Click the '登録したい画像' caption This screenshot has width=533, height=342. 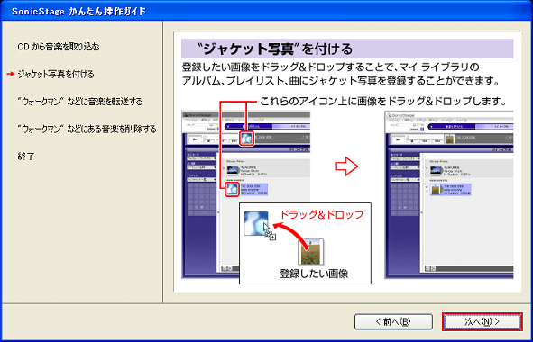pyautogui.click(x=314, y=274)
